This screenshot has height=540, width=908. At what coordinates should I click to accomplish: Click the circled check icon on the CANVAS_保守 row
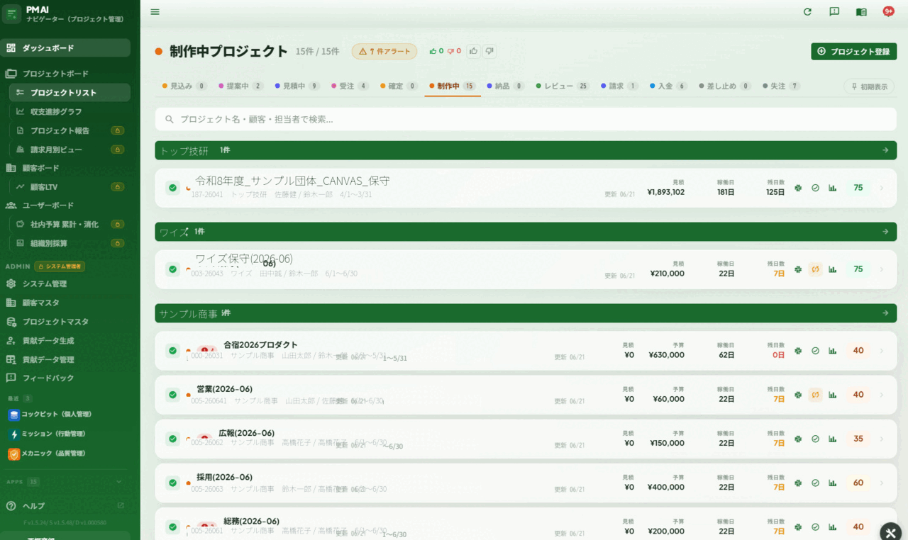tap(815, 188)
